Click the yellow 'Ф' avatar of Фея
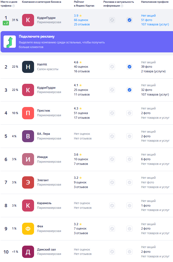173x262 pixels. pyautogui.click(x=28, y=229)
